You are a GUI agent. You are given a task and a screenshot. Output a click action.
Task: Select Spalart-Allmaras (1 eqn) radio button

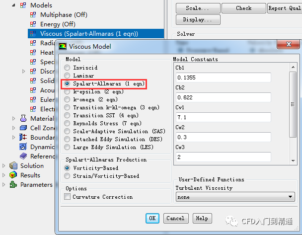(x=67, y=83)
